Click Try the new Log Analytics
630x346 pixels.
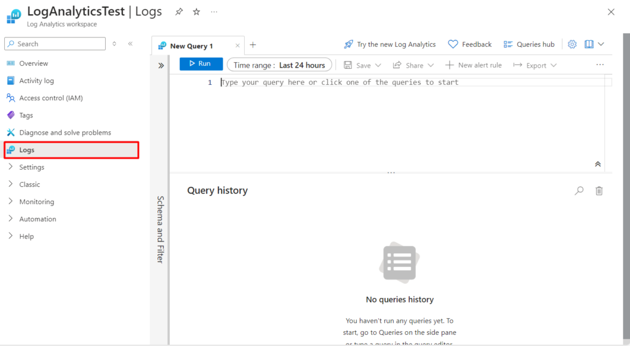(389, 44)
